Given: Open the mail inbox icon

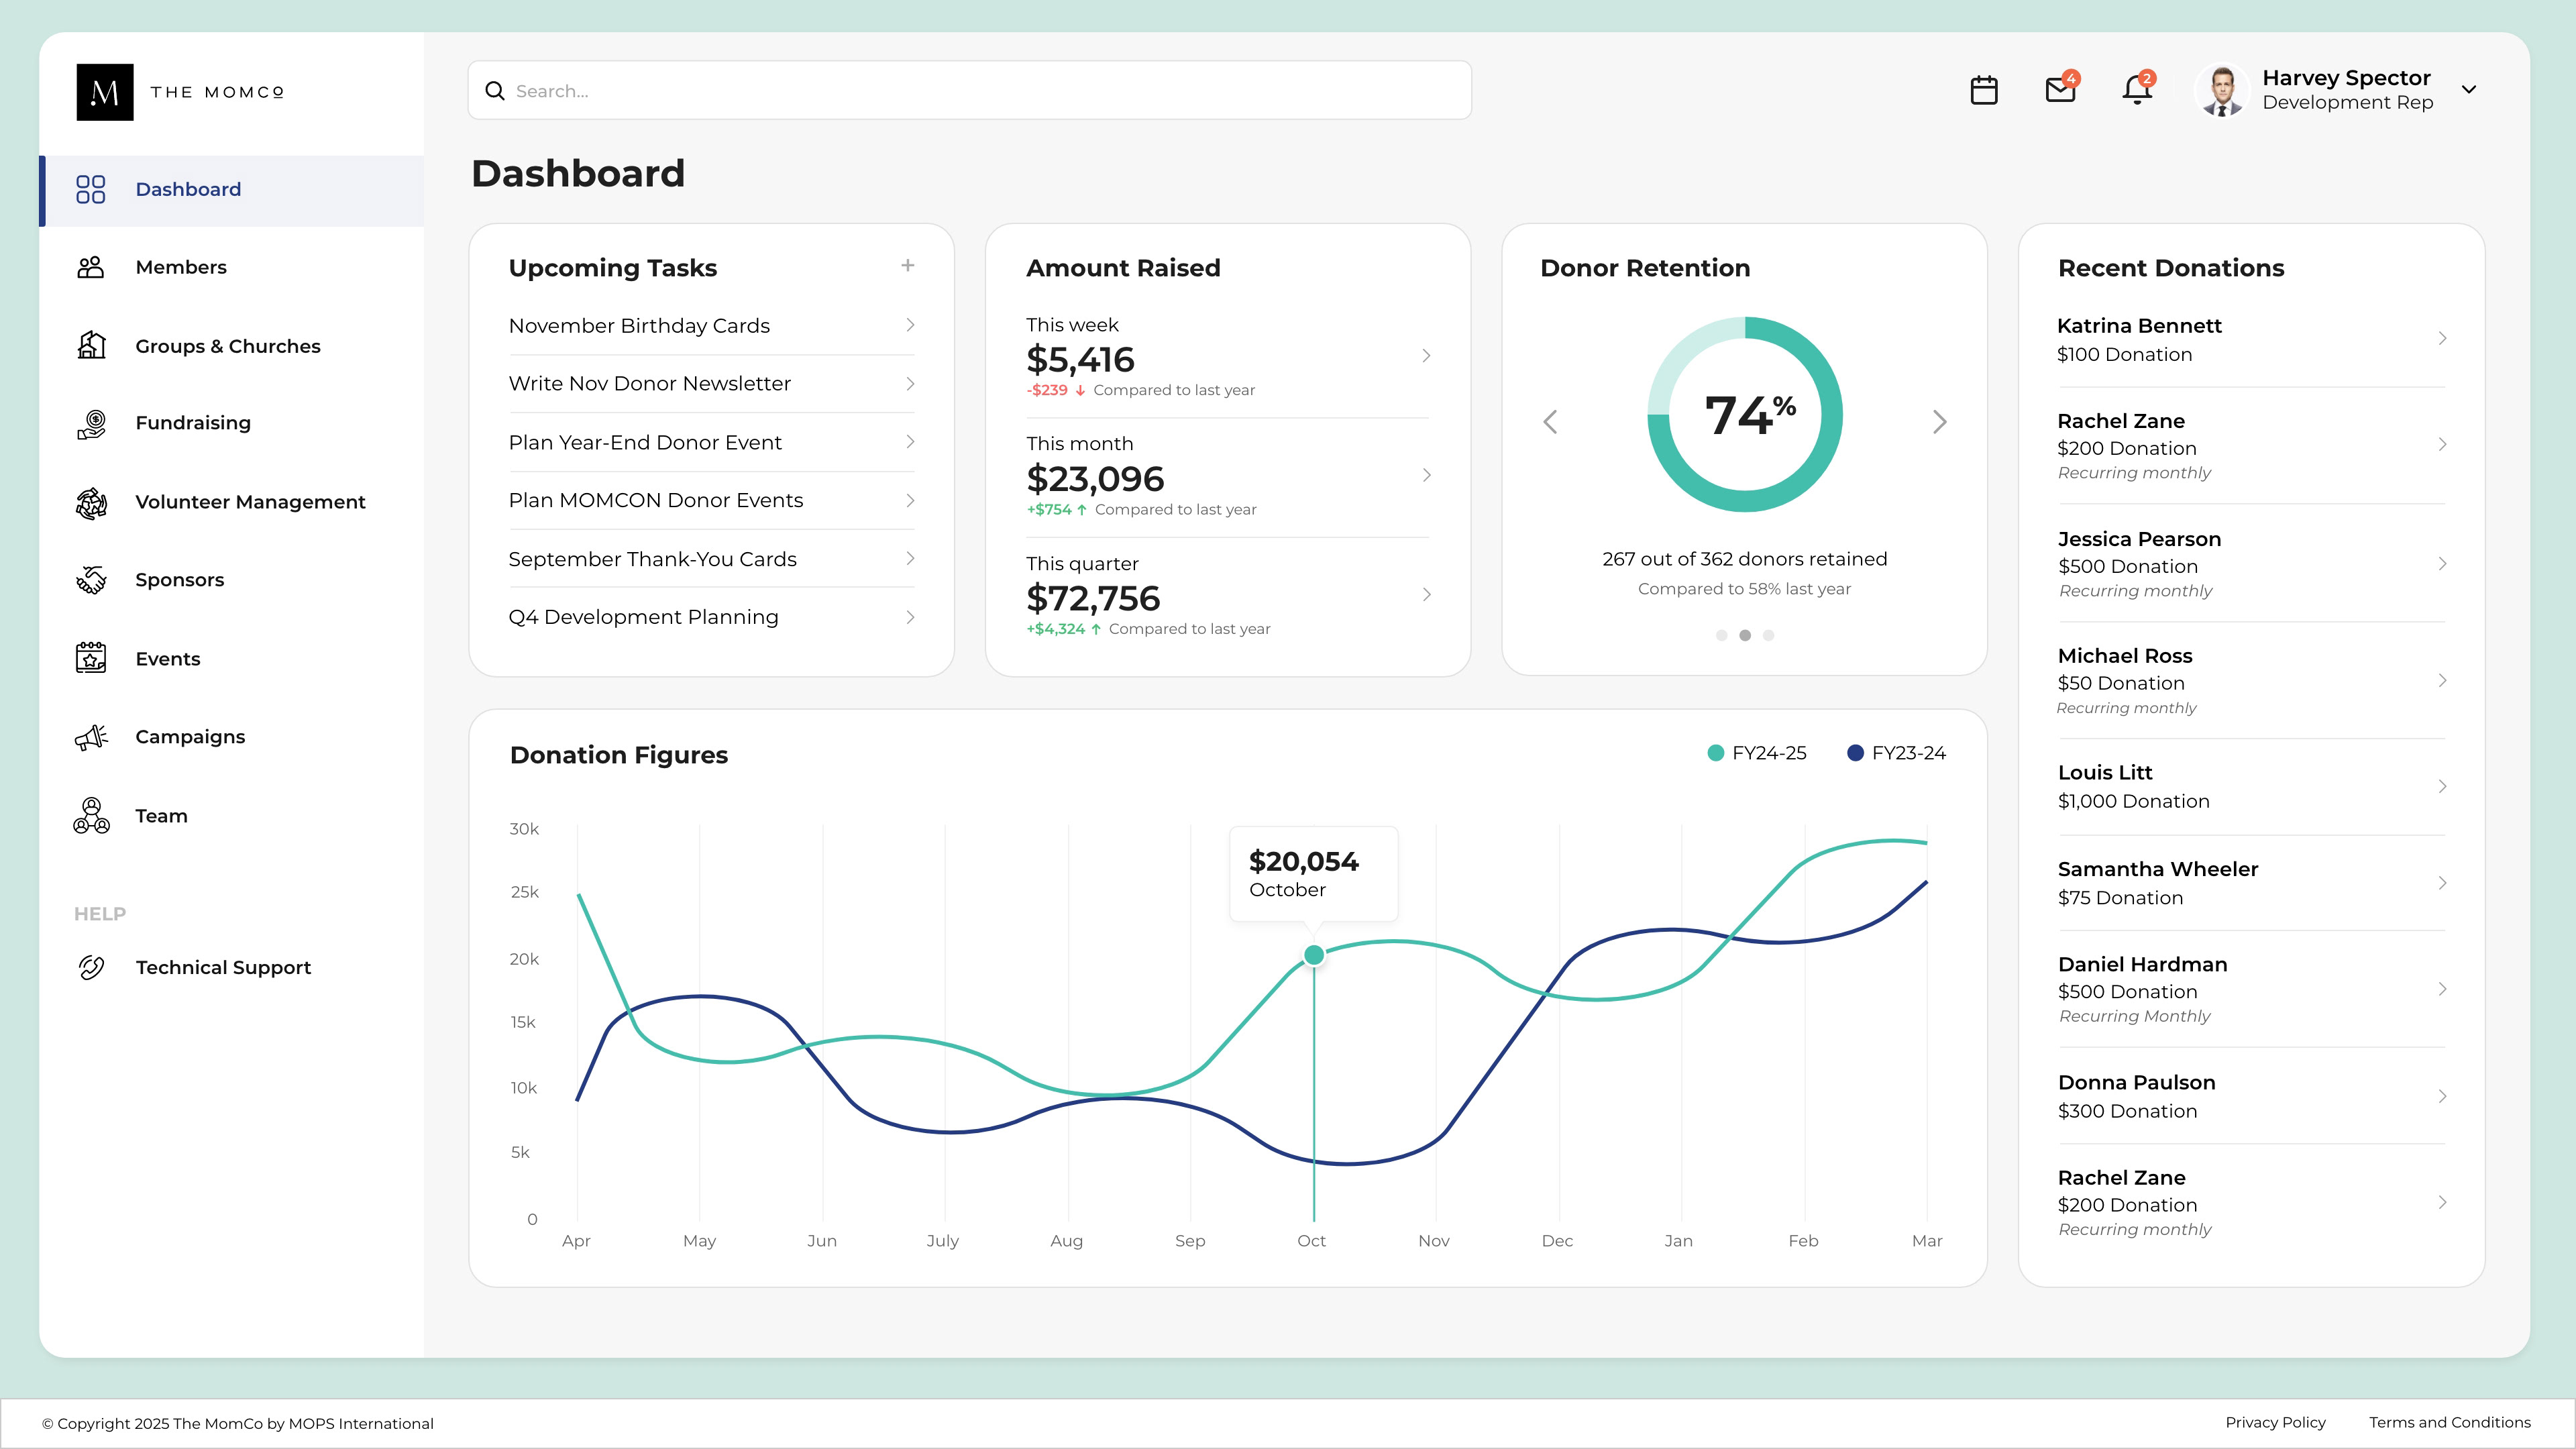Looking at the screenshot, I should click(x=2060, y=90).
